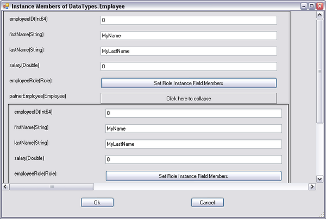
Task: Click the horizontal scrollbar left arrow
Action: [5, 186]
